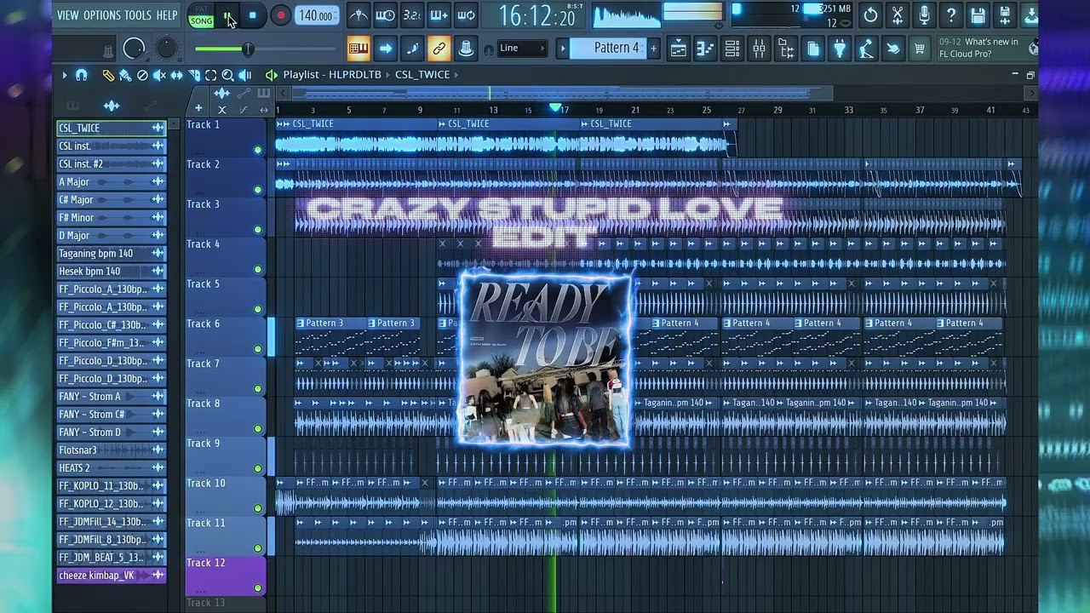The width and height of the screenshot is (1090, 613).
Task: Stop playback with the stop button
Action: pyautogui.click(x=252, y=15)
